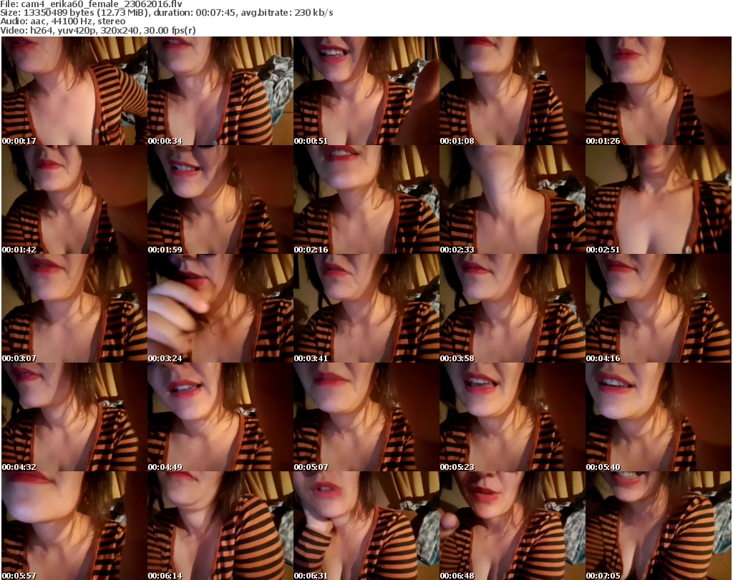Choose thumbnail with timestamp 00:05:40
733x580 pixels.
pyautogui.click(x=659, y=417)
